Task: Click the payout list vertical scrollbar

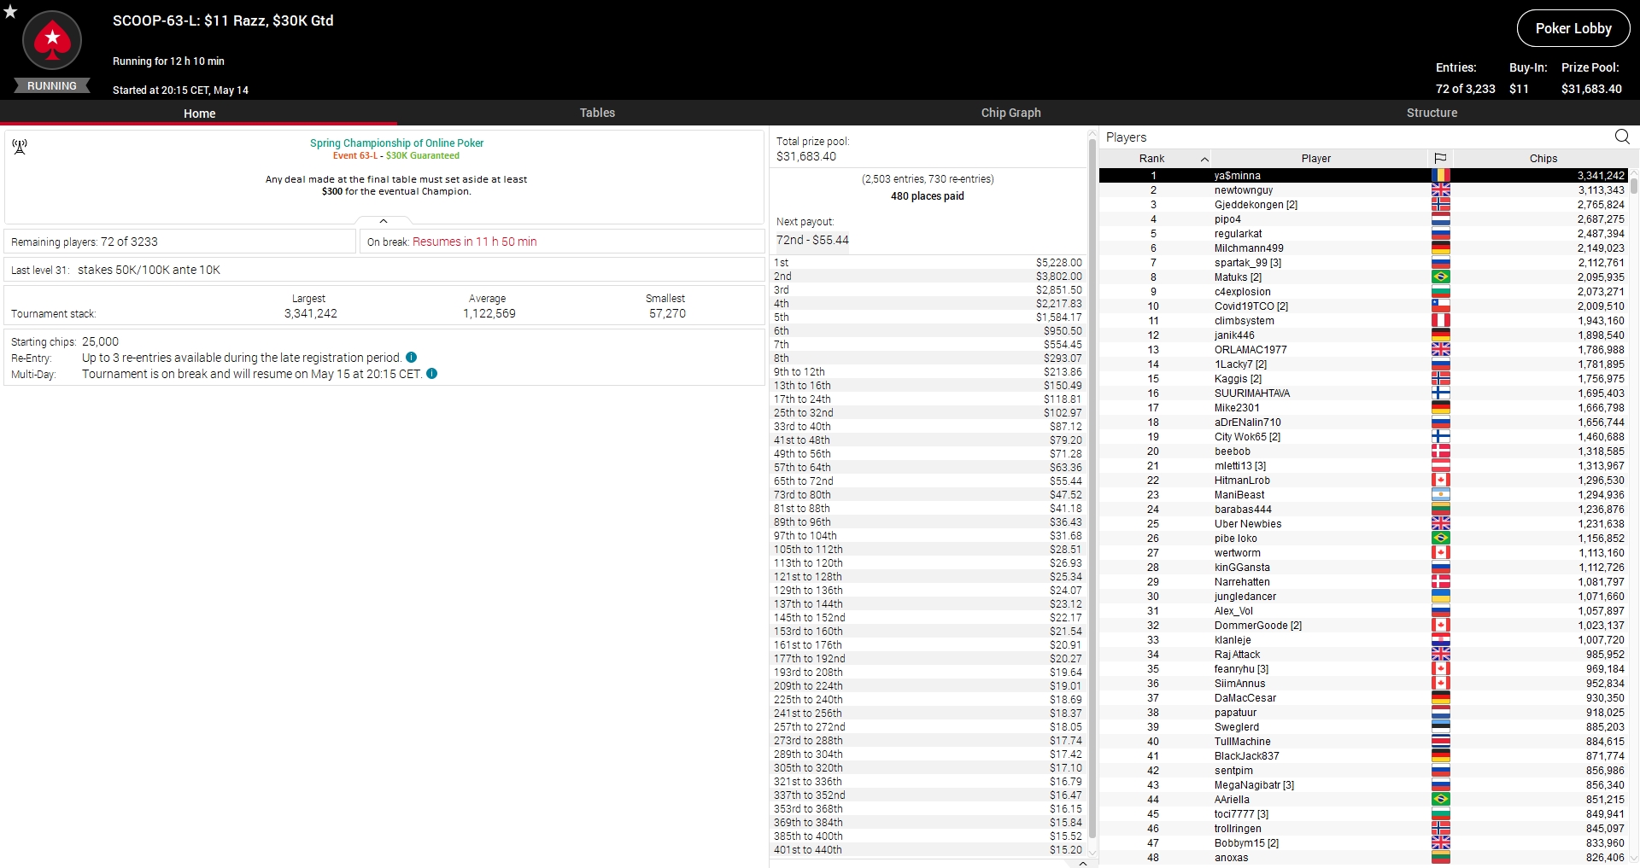Action: (x=1092, y=486)
